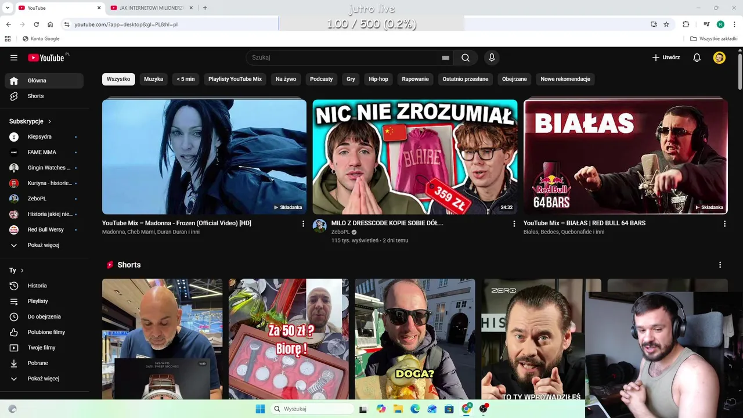Screen dimensions: 743x418
Task: Select the Rapowanie filter chip
Action: point(416,79)
